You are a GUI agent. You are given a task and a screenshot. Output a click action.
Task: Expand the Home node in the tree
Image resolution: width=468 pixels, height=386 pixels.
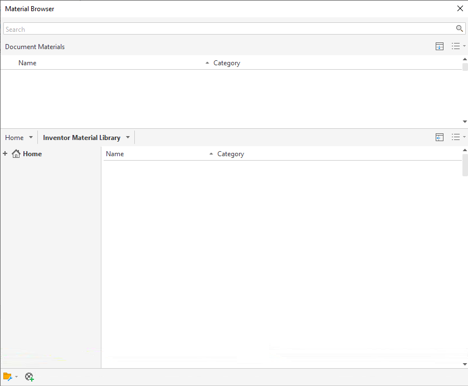4,153
